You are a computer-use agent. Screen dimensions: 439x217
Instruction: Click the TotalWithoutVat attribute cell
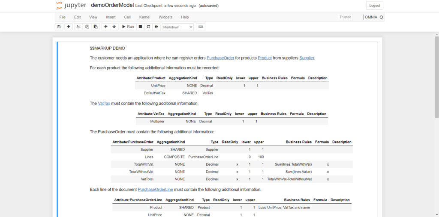coord(141,172)
